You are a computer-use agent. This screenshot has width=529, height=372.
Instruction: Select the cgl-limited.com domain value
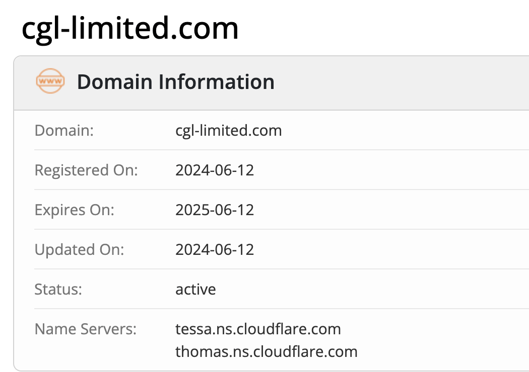click(228, 131)
